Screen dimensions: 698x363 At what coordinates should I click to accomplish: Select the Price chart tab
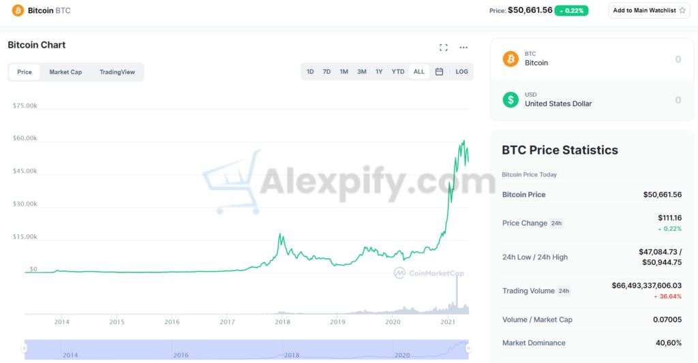tap(25, 72)
